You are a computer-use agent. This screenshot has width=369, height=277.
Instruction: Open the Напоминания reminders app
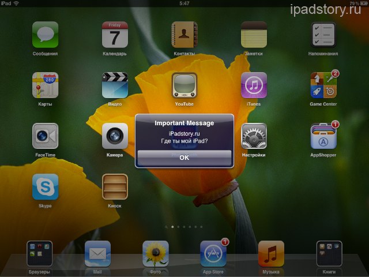(x=323, y=35)
